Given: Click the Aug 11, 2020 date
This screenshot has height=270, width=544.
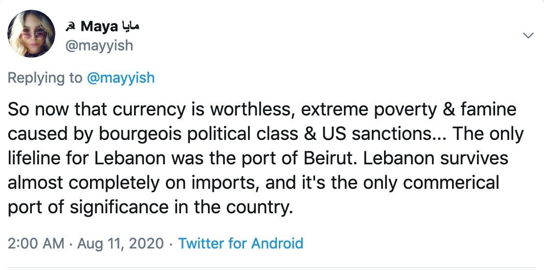Looking at the screenshot, I should click(x=120, y=243).
